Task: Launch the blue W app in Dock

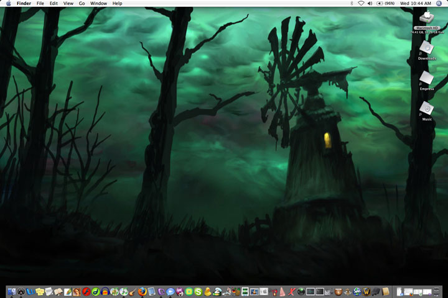Action: click(30, 291)
